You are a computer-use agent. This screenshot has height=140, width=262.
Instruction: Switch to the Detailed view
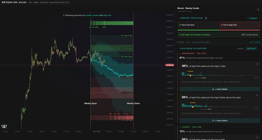(x=251, y=48)
